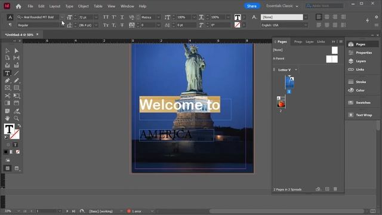Expand hidden panel tabs with the double chevron
The width and height of the screenshot is (382, 215).
(333, 42)
